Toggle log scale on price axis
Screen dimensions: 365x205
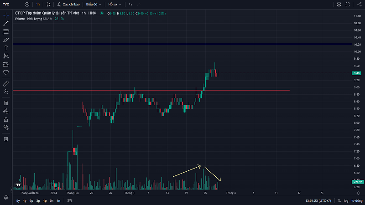point(346,200)
